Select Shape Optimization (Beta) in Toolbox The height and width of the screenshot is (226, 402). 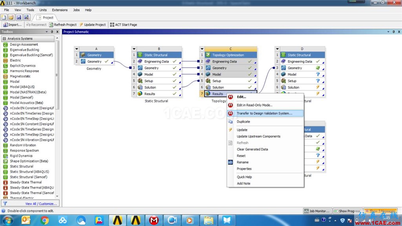(29, 161)
